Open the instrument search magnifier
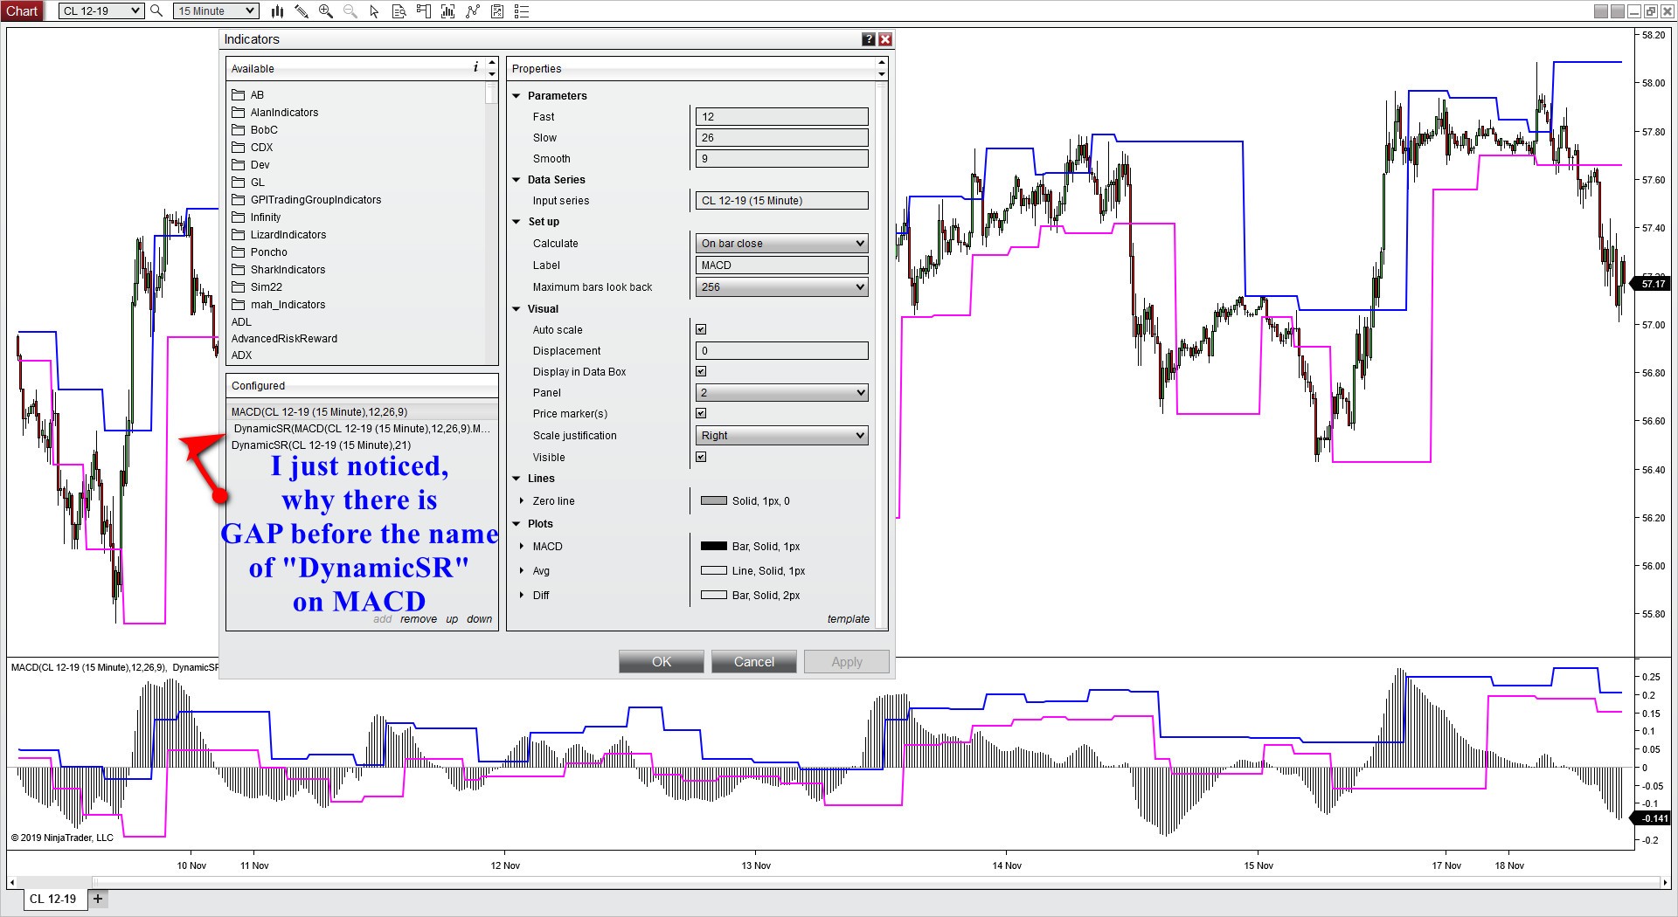The height and width of the screenshot is (917, 1678). click(156, 10)
